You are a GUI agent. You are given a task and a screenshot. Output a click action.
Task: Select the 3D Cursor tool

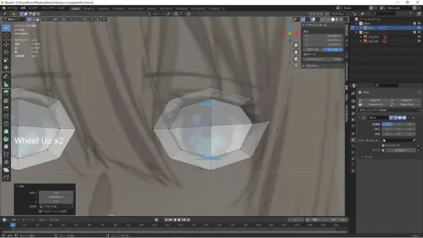click(6, 36)
